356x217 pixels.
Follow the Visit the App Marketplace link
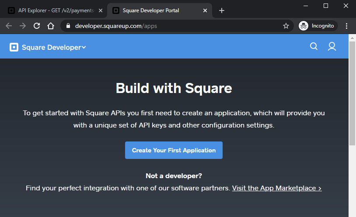277,188
